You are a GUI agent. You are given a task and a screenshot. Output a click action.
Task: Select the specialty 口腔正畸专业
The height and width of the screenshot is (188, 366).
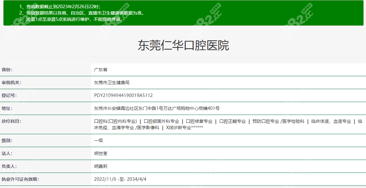click(233, 120)
